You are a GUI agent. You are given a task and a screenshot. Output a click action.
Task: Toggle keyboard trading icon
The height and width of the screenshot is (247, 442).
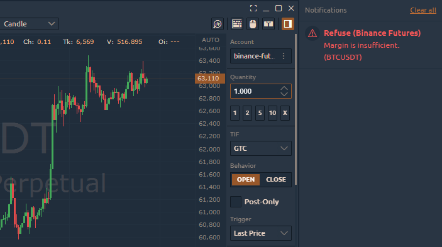point(237,24)
